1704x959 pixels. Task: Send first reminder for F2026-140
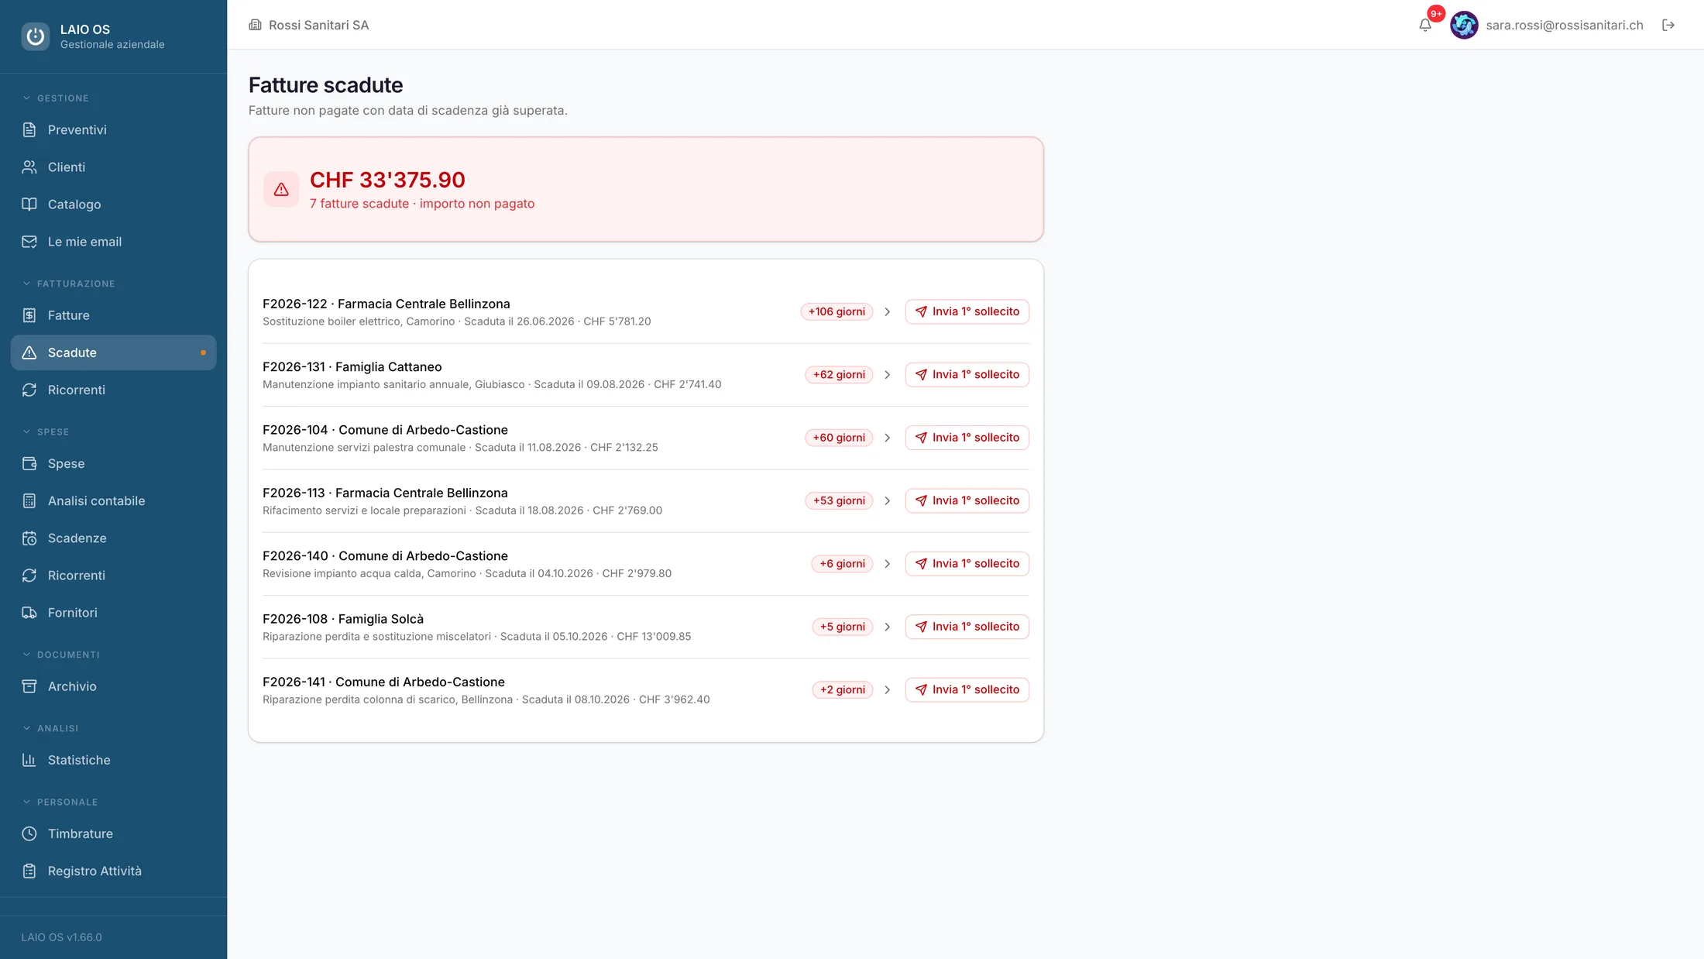pyautogui.click(x=967, y=563)
